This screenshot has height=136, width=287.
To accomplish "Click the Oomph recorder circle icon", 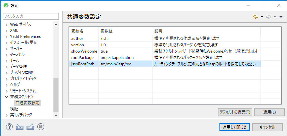I will tap(41, 127).
